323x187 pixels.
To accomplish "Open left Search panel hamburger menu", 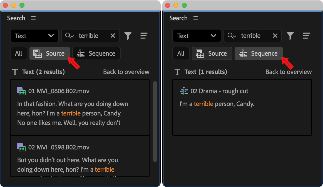I will (x=33, y=18).
